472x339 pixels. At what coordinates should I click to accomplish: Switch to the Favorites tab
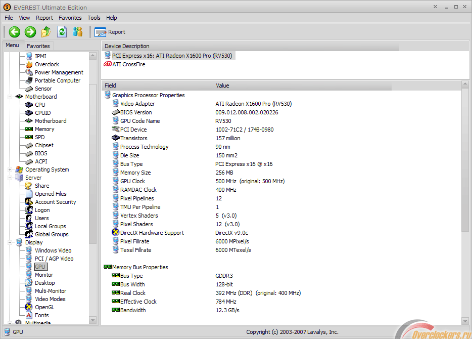point(38,46)
